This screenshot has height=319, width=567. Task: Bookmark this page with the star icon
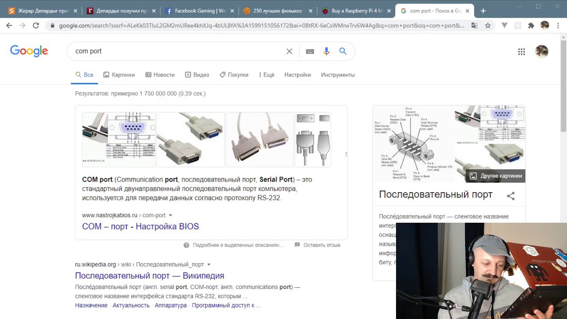(488, 26)
